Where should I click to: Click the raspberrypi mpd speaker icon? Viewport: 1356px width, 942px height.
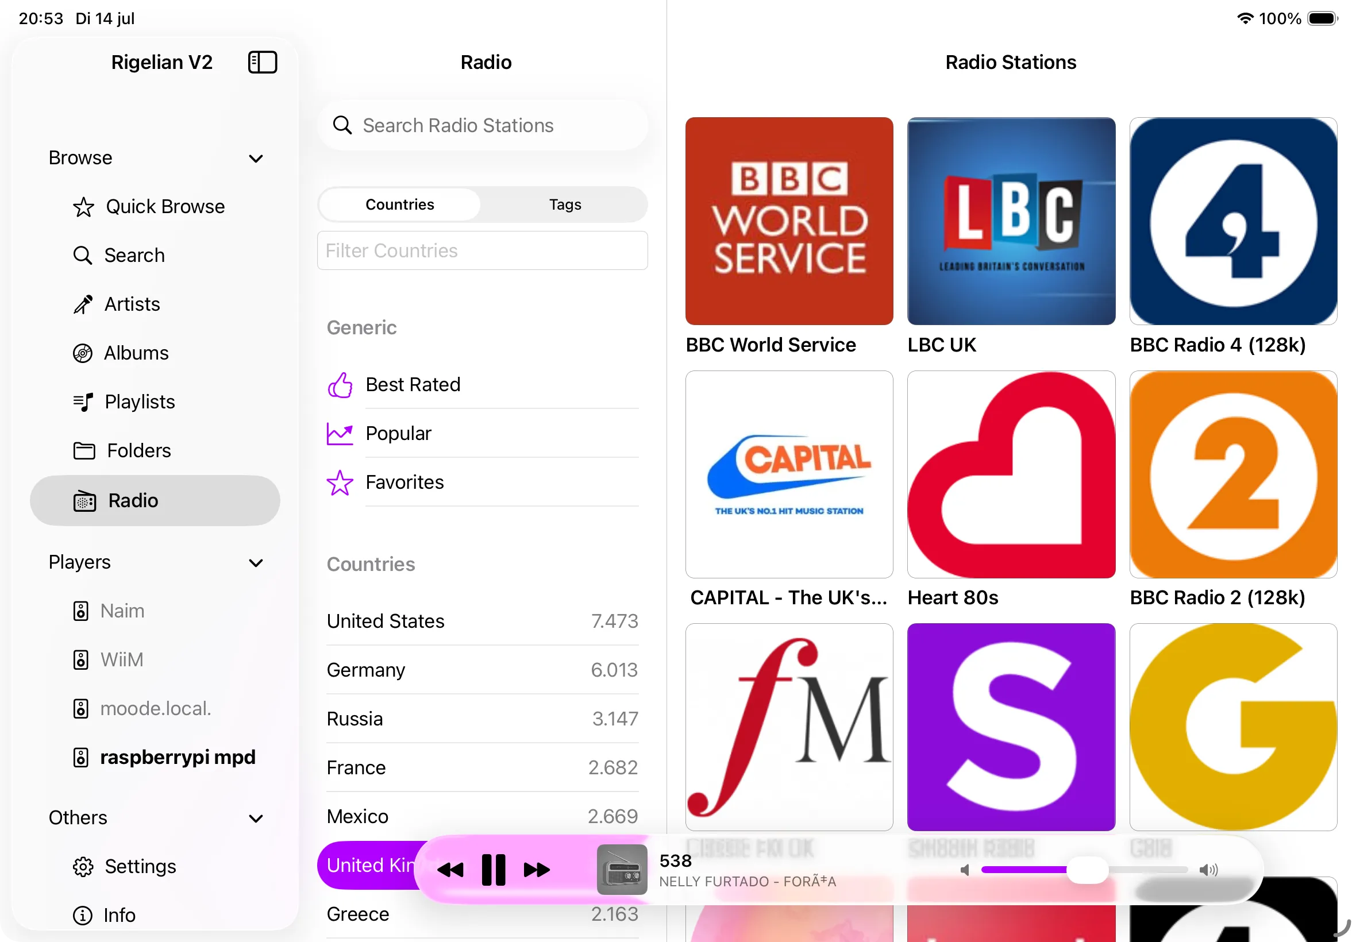pyautogui.click(x=81, y=757)
